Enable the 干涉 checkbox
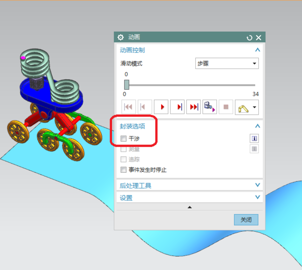 (123, 139)
